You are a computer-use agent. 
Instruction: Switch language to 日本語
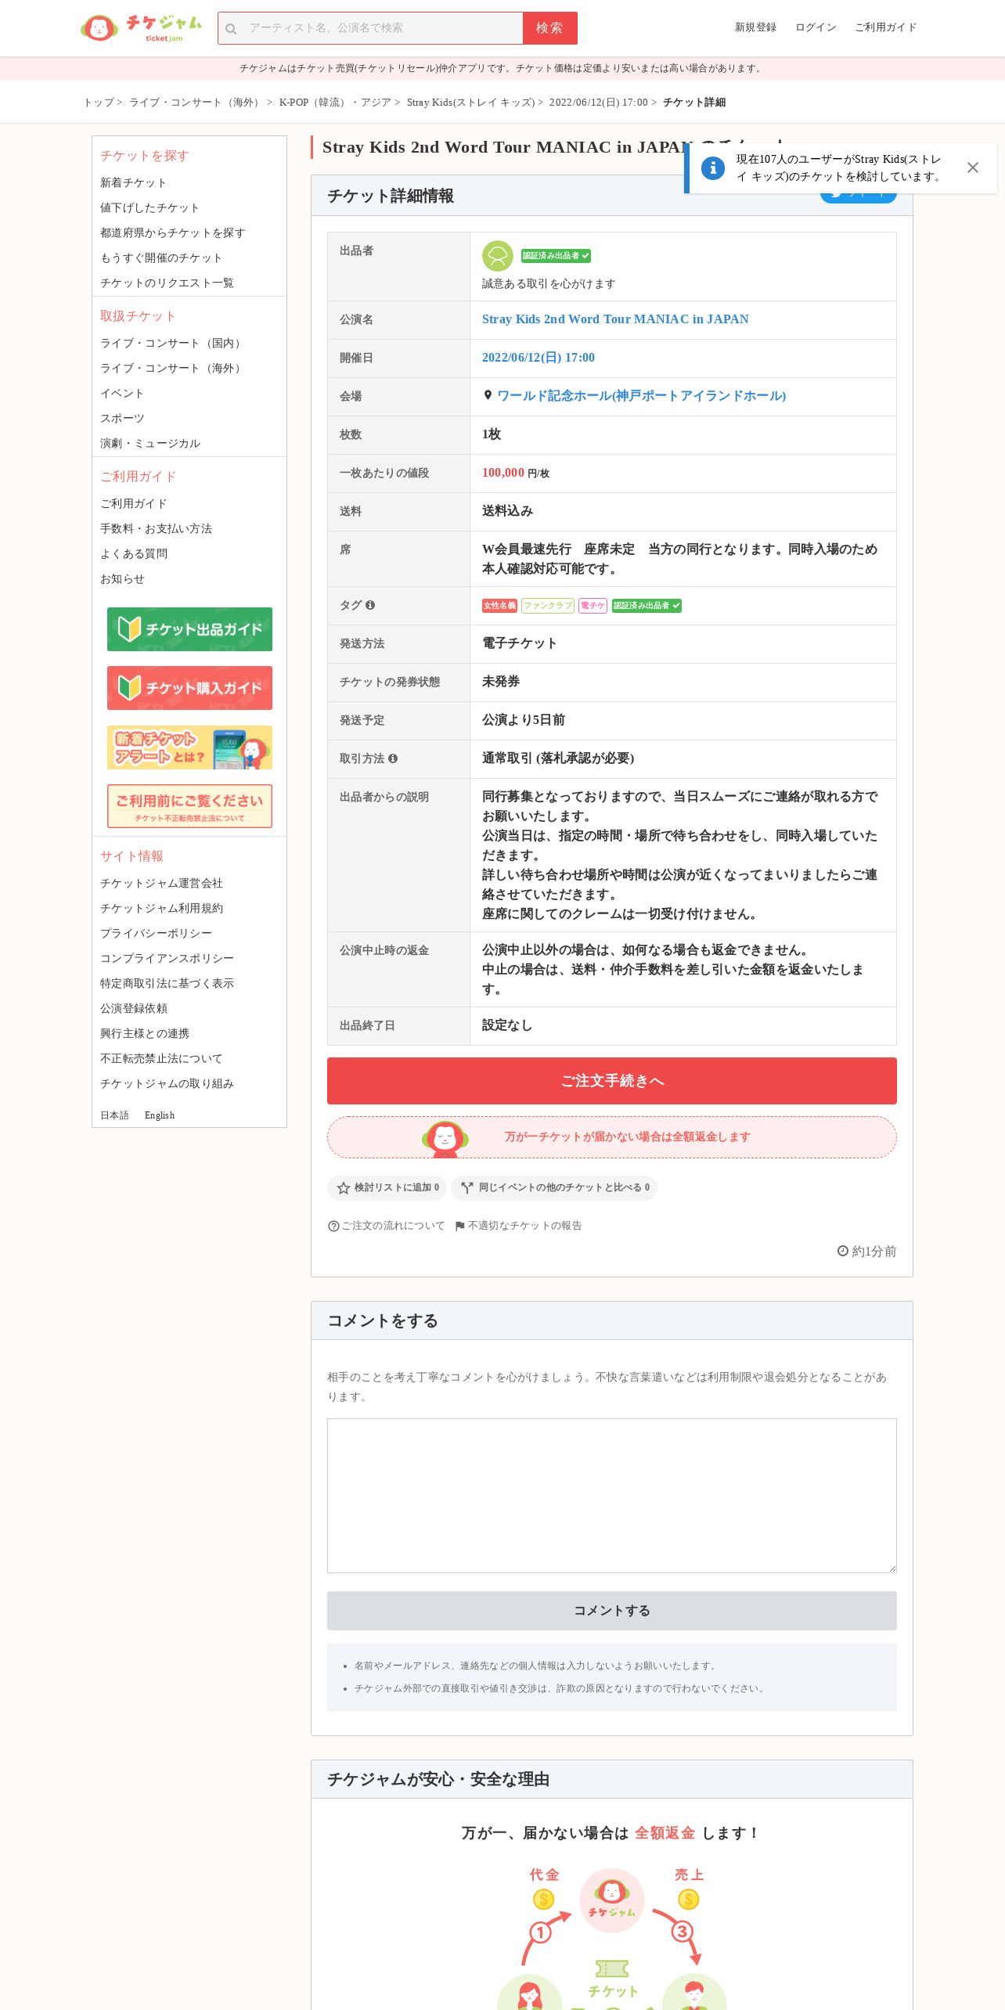(114, 1115)
